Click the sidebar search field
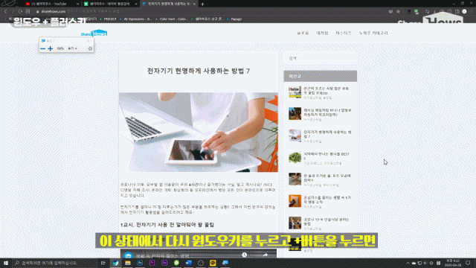Image resolution: width=476 pixels, height=268 pixels. point(320,58)
